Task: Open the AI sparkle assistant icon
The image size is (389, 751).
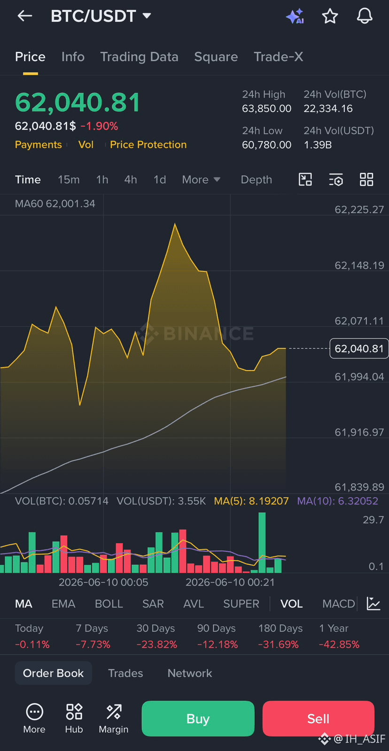Action: pyautogui.click(x=295, y=16)
